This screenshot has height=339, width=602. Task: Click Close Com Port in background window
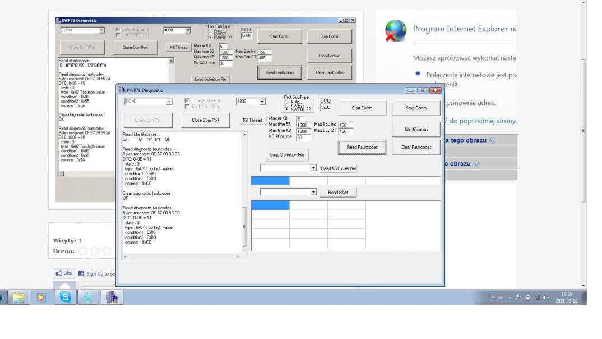pyautogui.click(x=135, y=47)
